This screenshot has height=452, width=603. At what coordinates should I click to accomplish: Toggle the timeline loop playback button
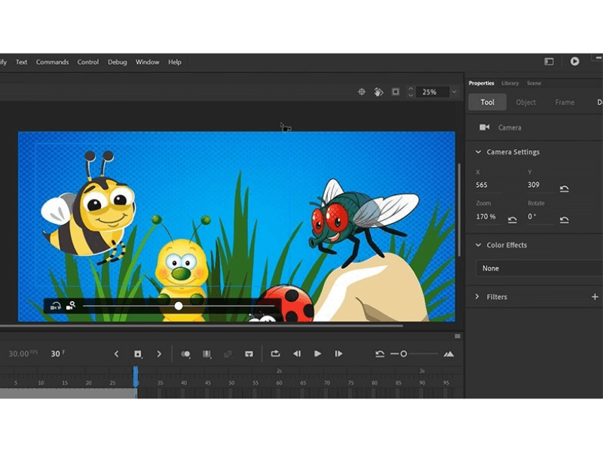[x=275, y=353]
